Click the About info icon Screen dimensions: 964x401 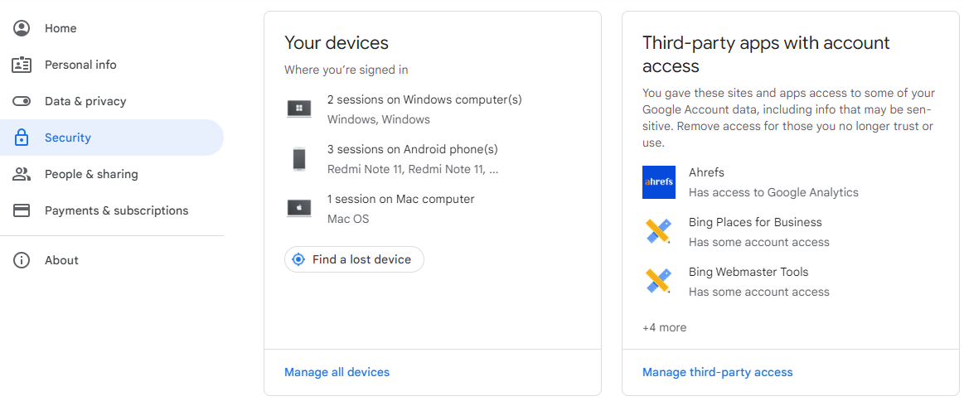(22, 260)
